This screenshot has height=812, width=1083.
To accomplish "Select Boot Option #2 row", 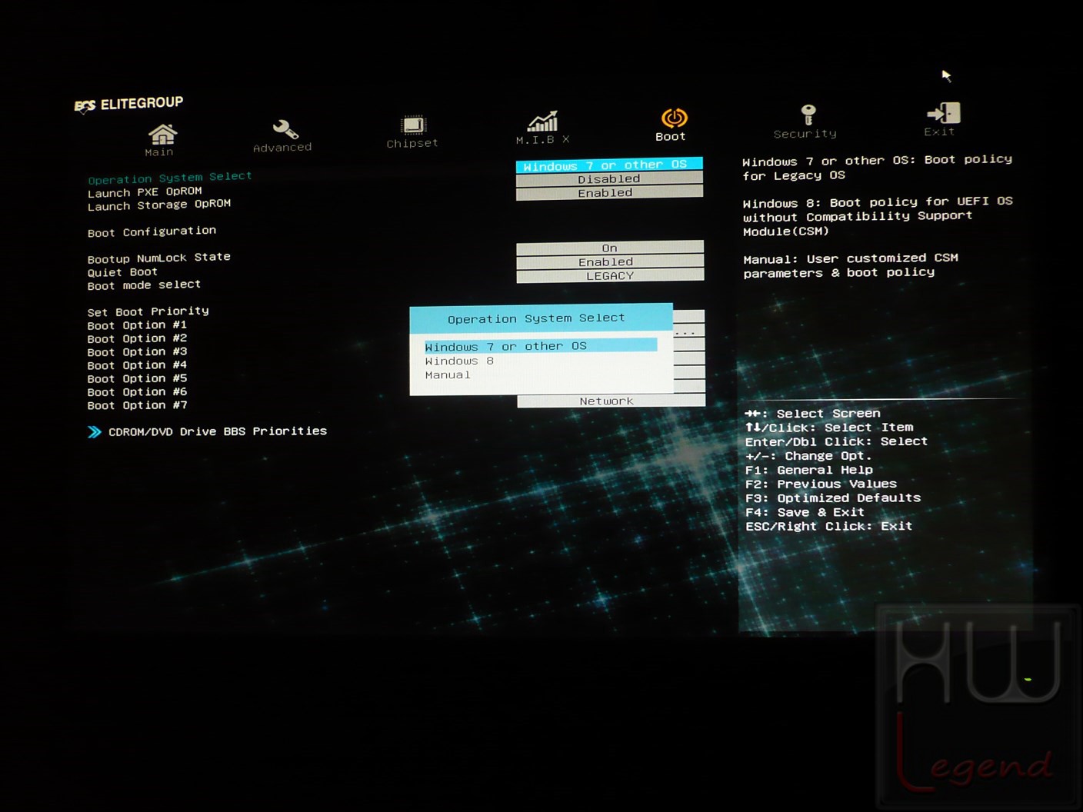I will 137,338.
